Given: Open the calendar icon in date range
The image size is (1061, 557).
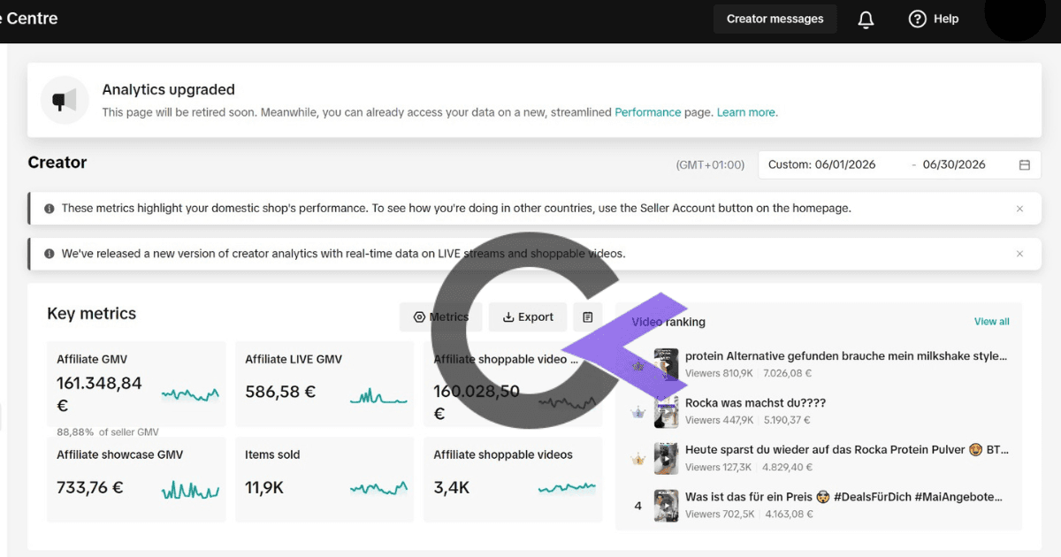Looking at the screenshot, I should point(1025,165).
